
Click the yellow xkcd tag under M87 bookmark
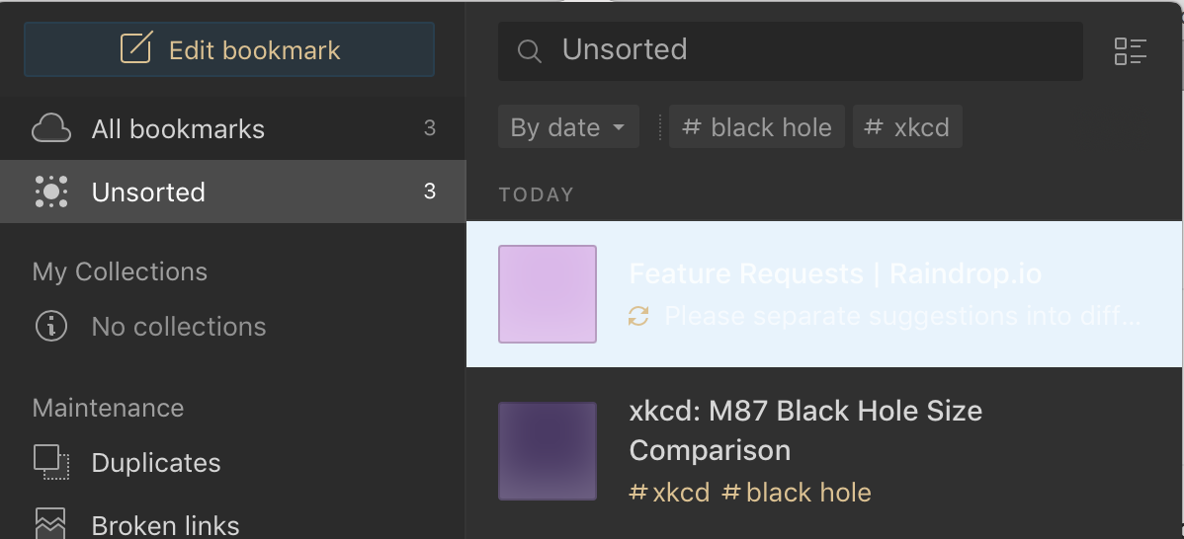coord(669,493)
